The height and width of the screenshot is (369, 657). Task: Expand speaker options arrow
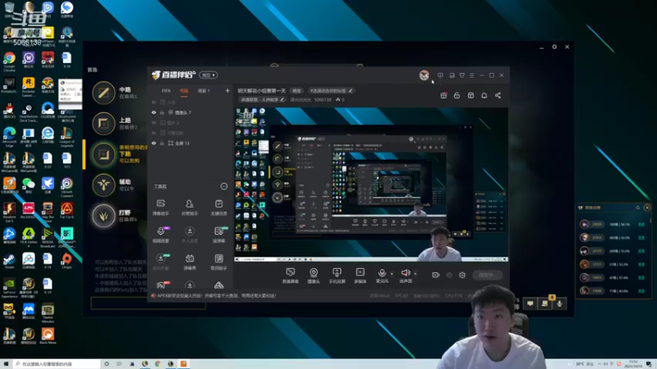pos(416,274)
